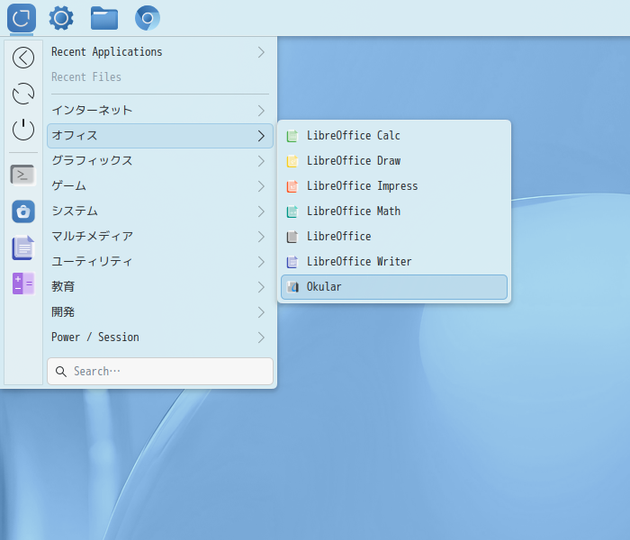The width and height of the screenshot is (630, 540).
Task: Open Recent Applications category
Action: click(160, 52)
